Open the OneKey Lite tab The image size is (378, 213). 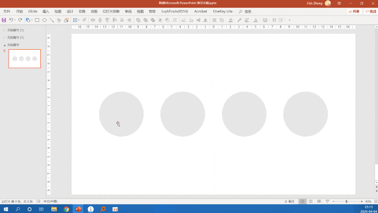pyautogui.click(x=223, y=11)
